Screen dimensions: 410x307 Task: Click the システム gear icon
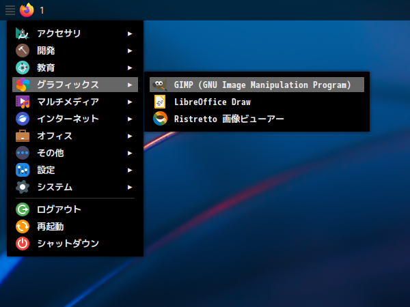(x=23, y=187)
